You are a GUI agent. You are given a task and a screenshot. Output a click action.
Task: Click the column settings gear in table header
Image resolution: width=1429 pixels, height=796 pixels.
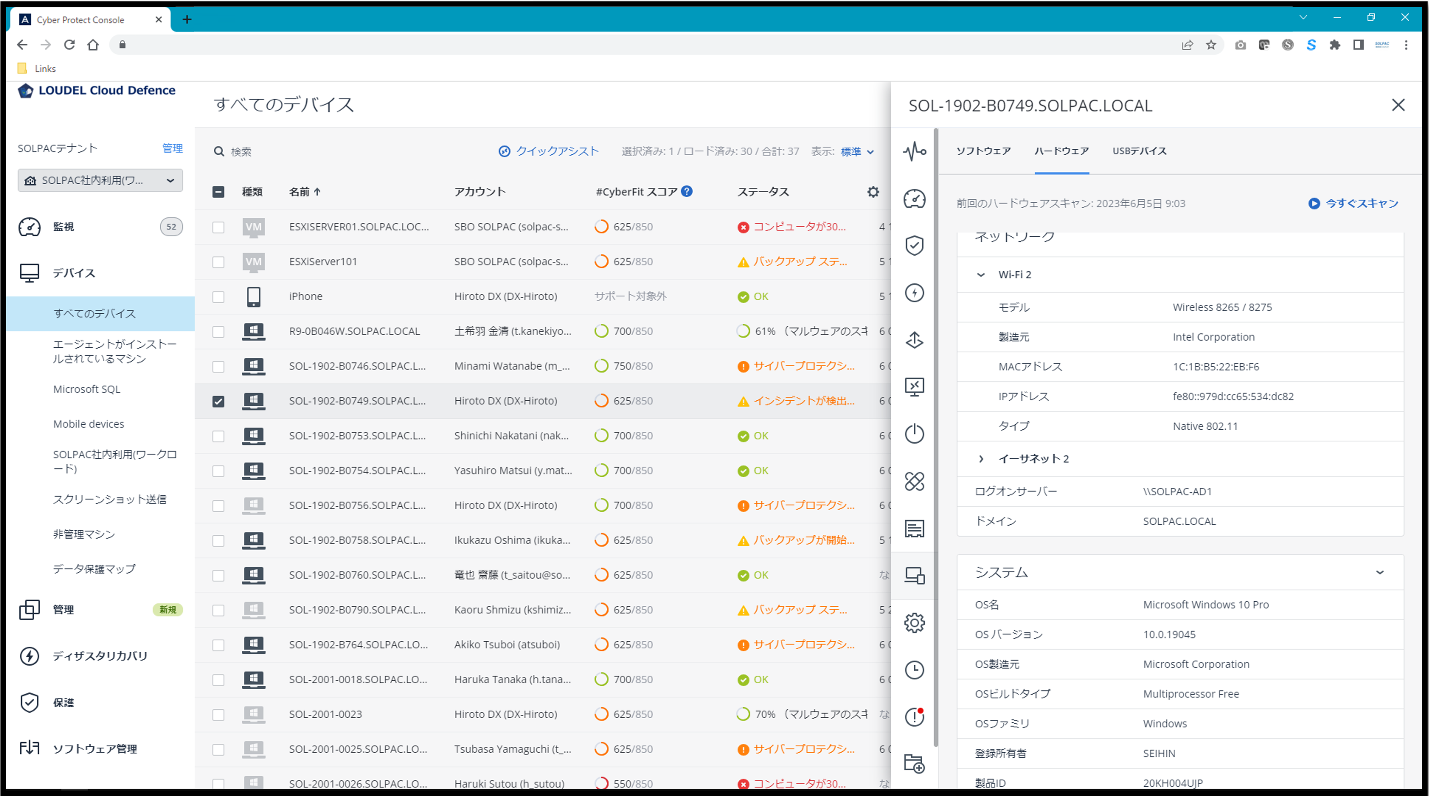(x=873, y=192)
